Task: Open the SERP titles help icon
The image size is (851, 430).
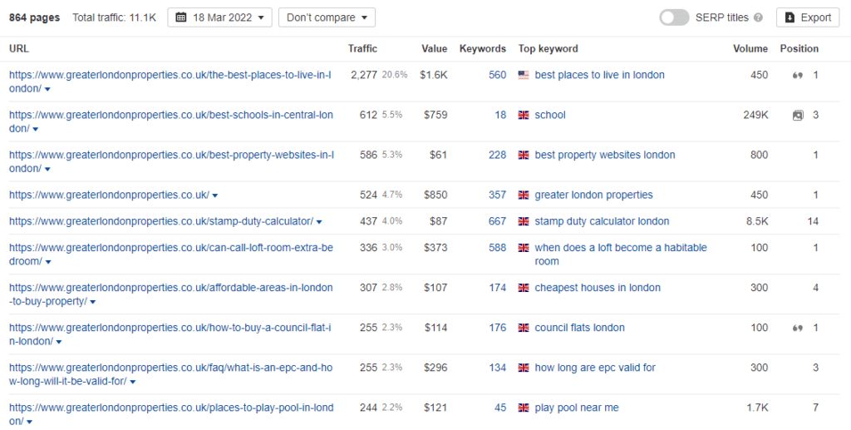Action: 758,17
